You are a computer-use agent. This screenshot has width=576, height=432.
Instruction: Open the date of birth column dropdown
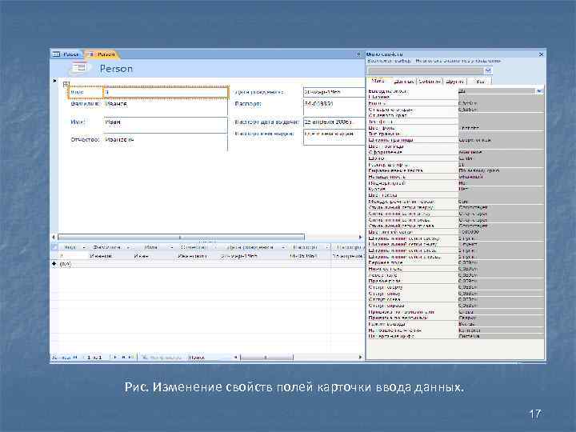283,247
